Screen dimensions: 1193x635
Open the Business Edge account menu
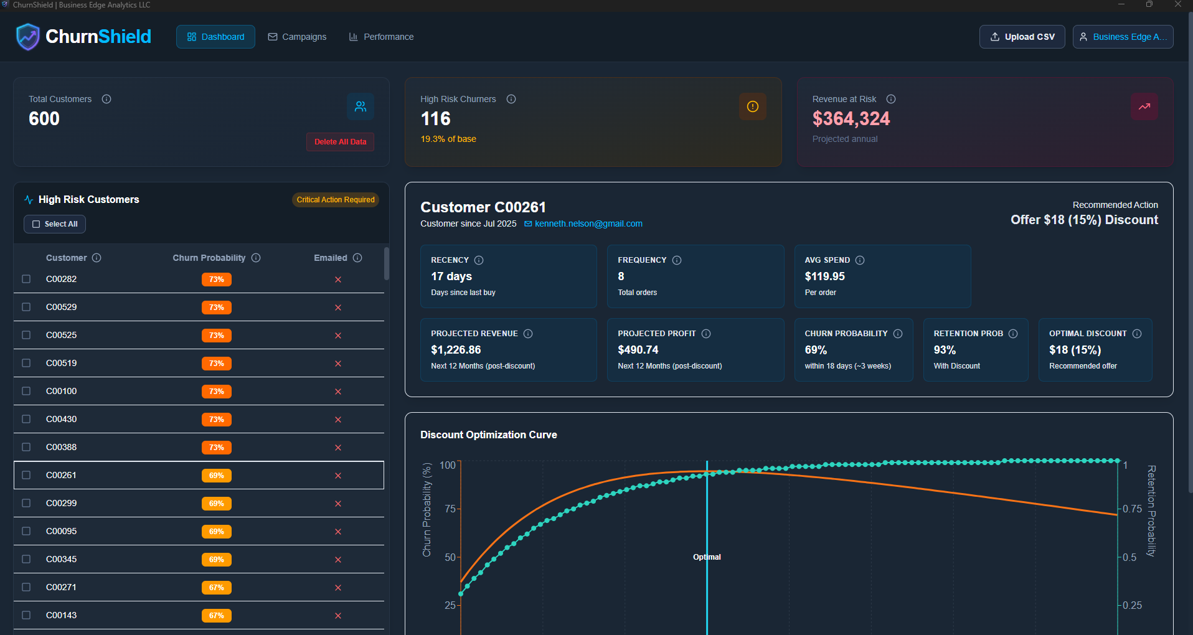[x=1123, y=37]
